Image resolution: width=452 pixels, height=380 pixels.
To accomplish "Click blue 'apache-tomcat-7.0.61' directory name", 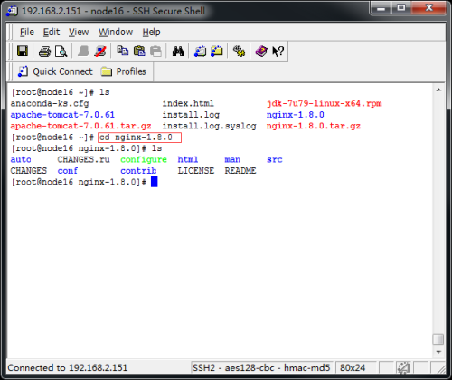I will pyautogui.click(x=62, y=115).
